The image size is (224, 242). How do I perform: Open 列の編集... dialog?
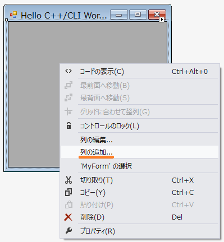[140, 139]
